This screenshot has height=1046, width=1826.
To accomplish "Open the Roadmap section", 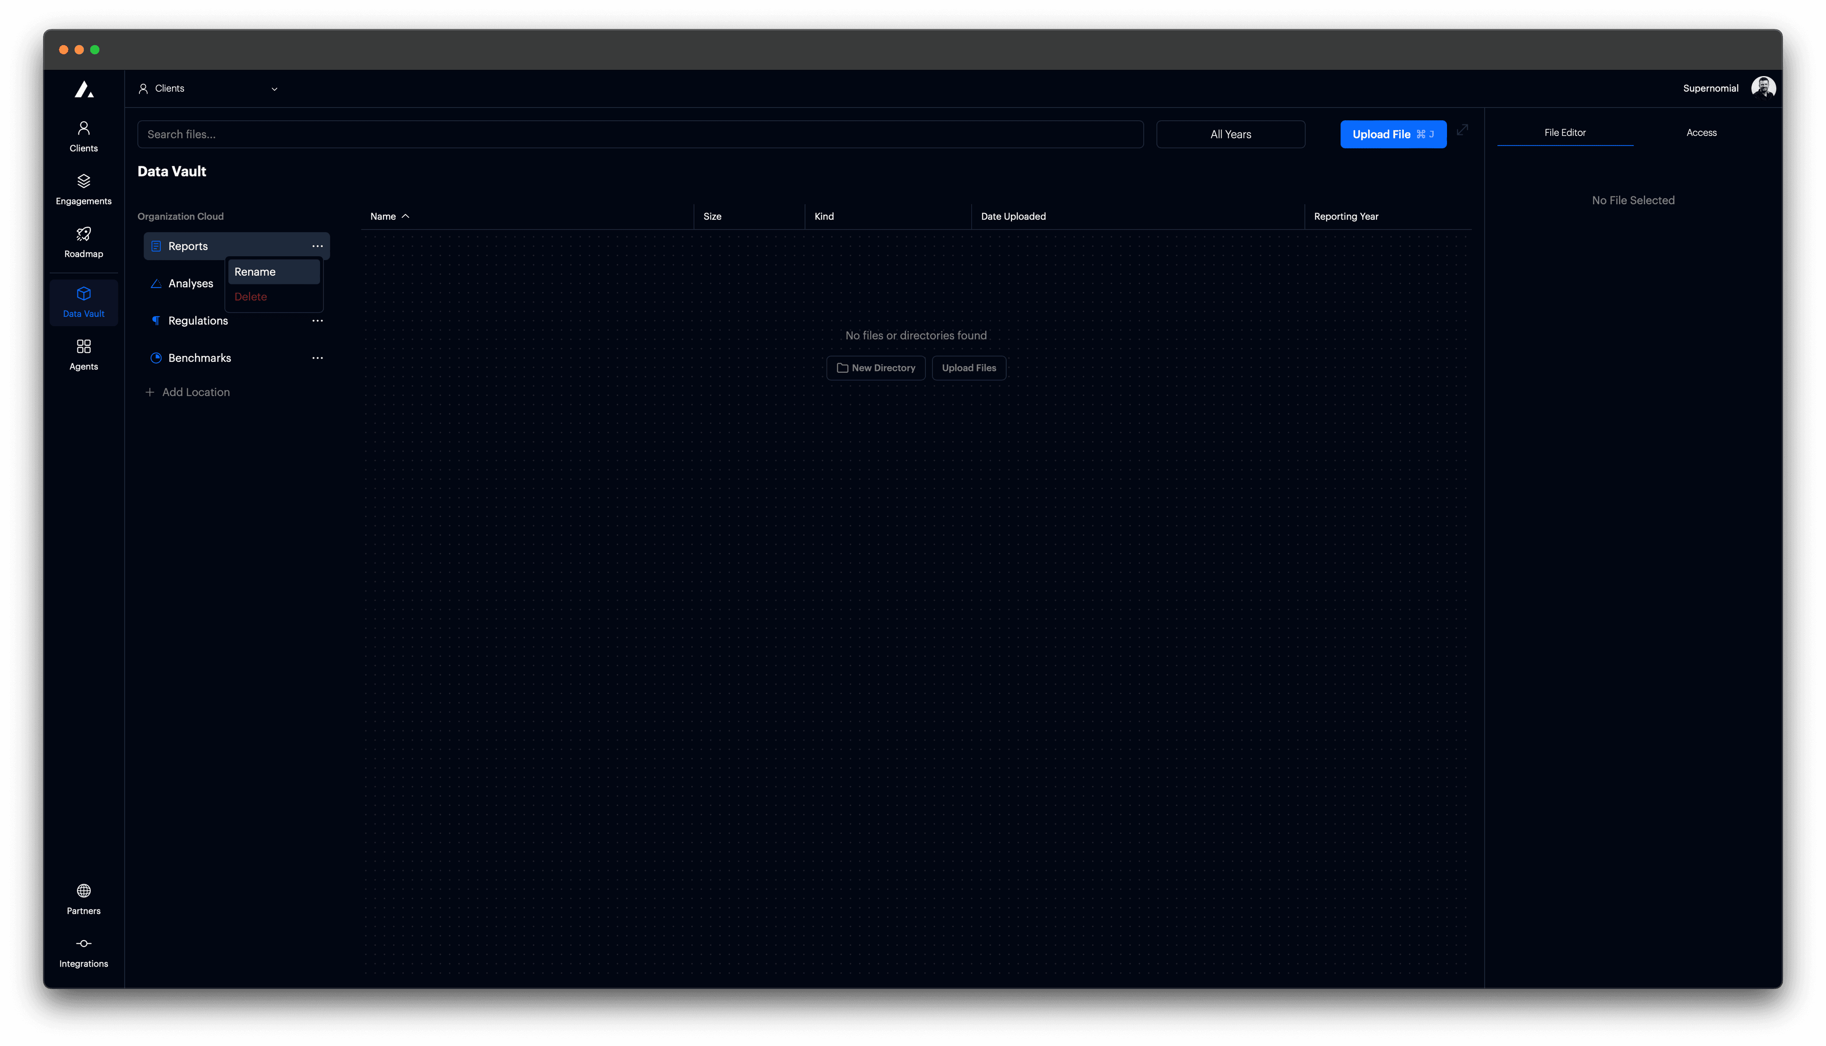I will tap(83, 242).
